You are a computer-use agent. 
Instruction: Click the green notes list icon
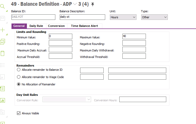point(3,88)
